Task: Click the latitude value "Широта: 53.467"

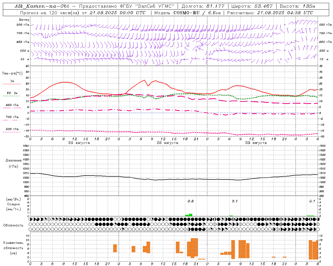Action: (x=252, y=6)
